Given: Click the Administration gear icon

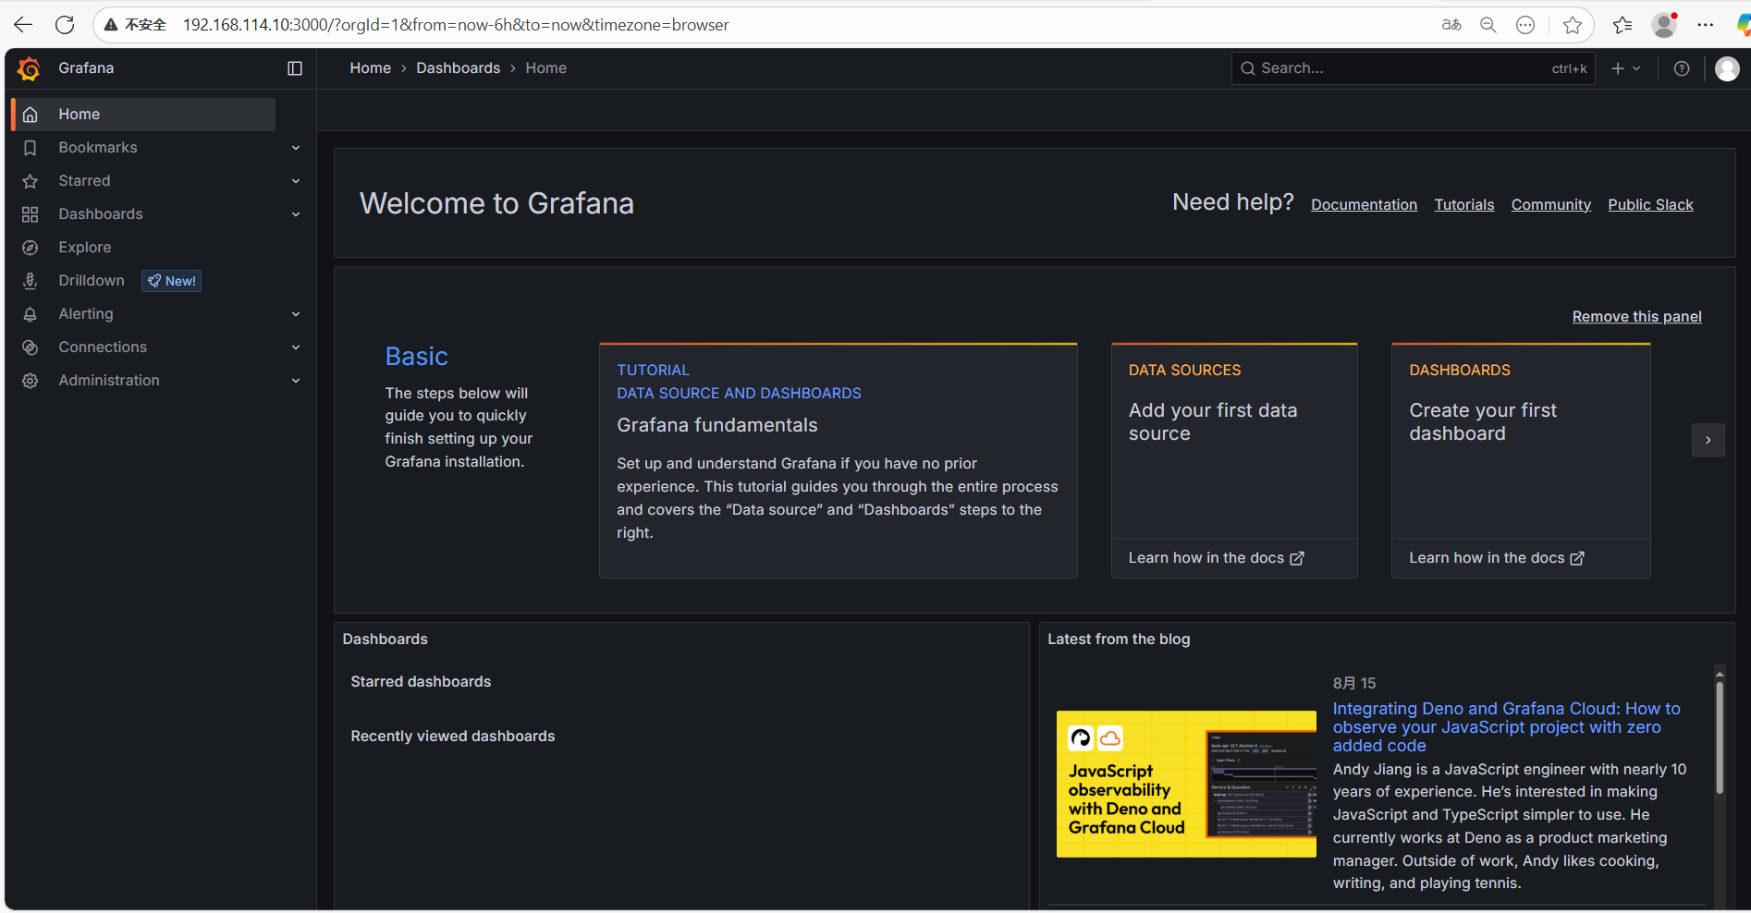Looking at the screenshot, I should coord(31,381).
